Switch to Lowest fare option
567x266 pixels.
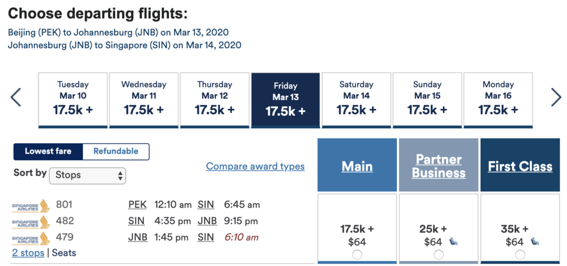point(48,151)
